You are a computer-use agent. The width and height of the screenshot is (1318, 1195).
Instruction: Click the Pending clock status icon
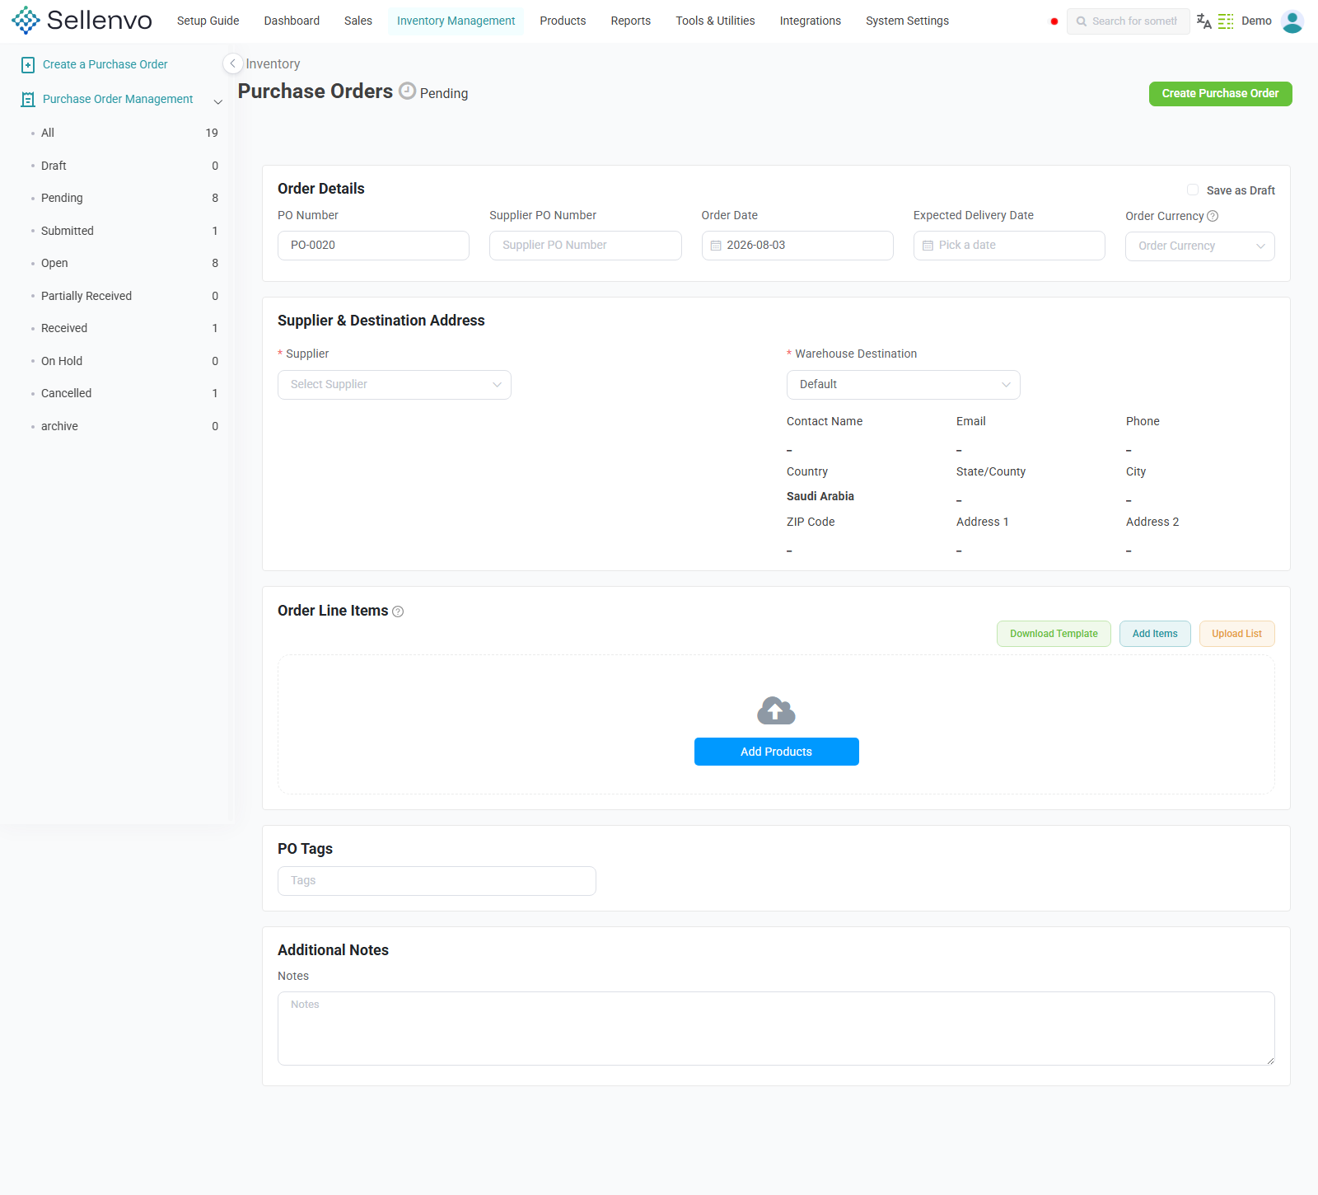coord(408,91)
